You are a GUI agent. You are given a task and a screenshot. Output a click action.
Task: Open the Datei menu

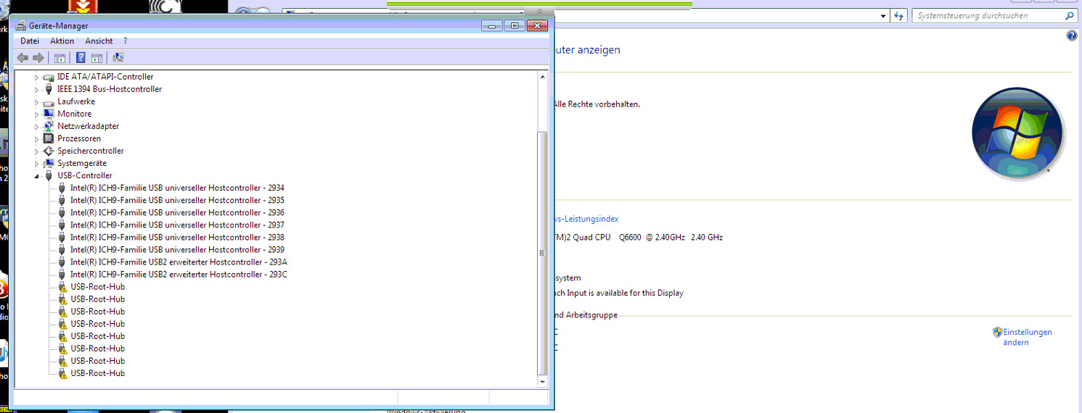[x=30, y=41]
